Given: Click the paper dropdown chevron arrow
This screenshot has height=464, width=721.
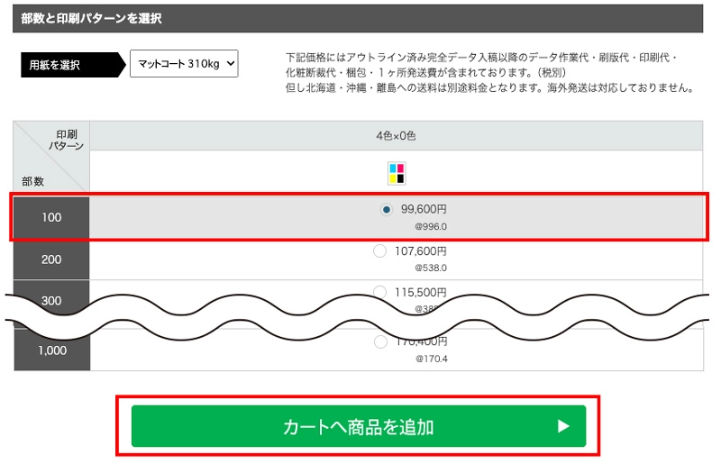Looking at the screenshot, I should click(231, 63).
